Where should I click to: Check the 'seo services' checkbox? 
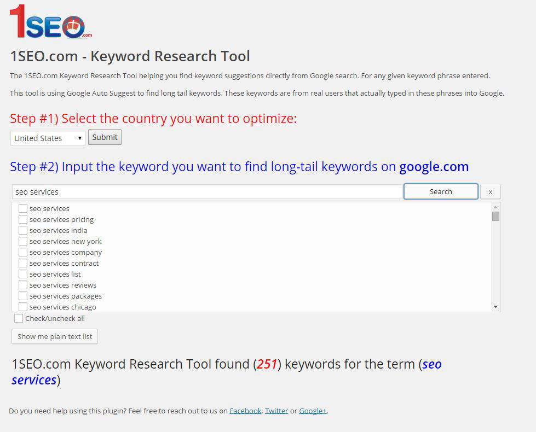pyautogui.click(x=23, y=208)
